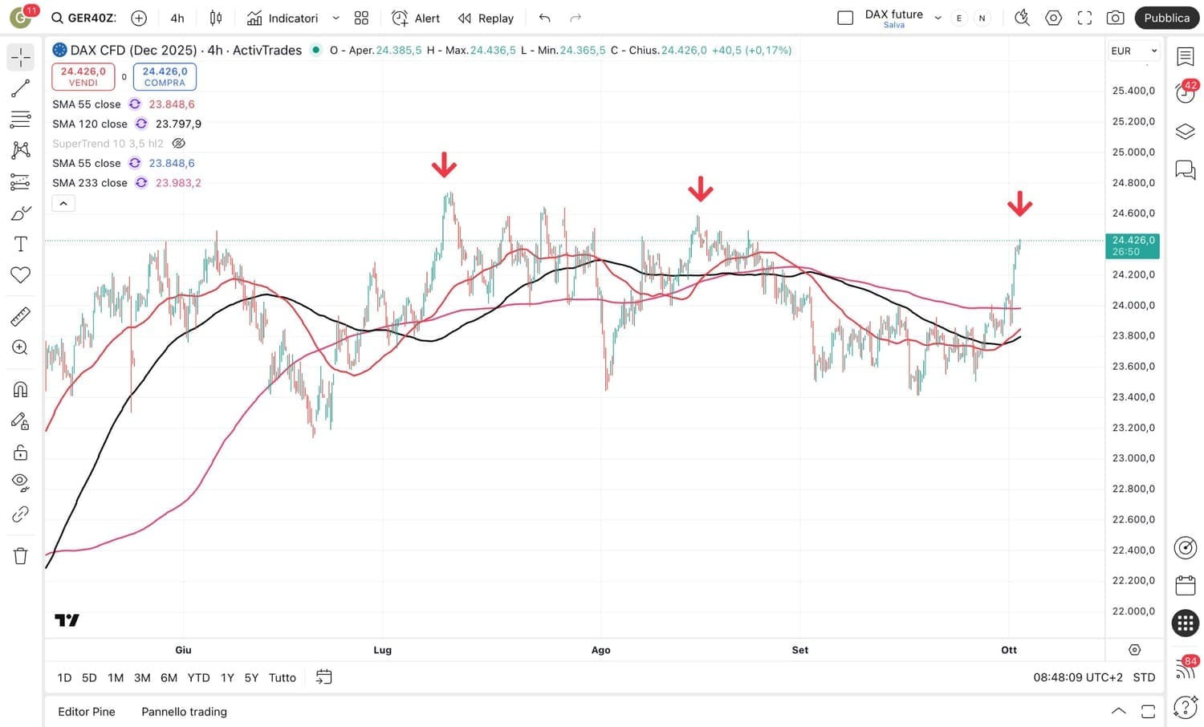Open the Indicatori dialog
The height and width of the screenshot is (727, 1204).
283,18
